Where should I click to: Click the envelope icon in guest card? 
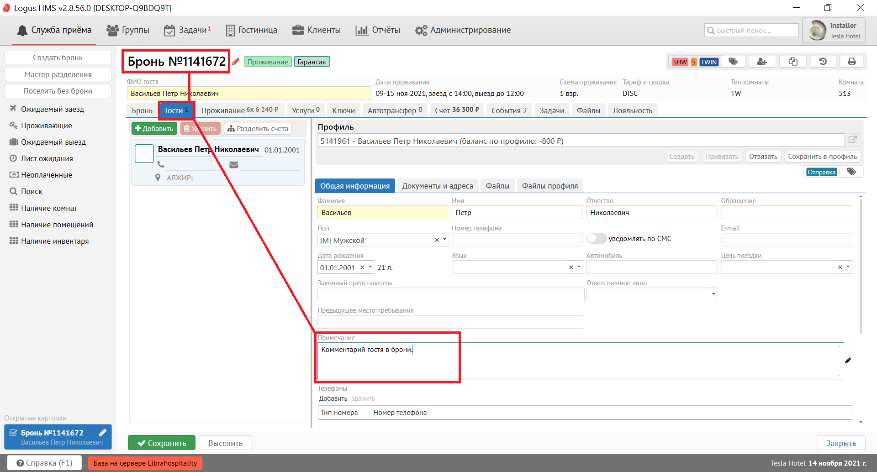233,165
